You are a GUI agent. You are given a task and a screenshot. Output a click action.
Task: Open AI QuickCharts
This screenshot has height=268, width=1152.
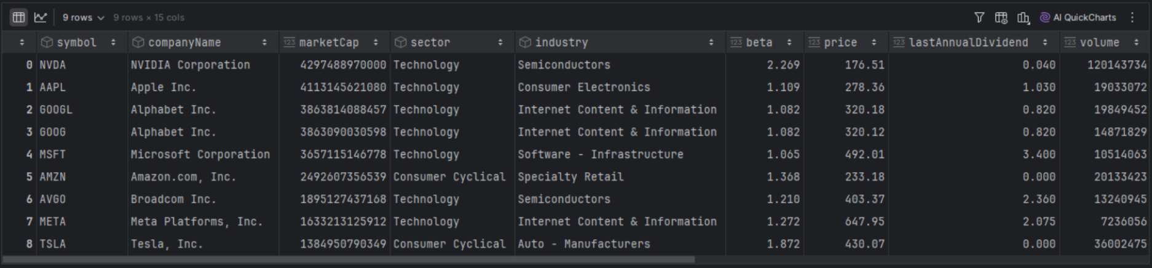1078,18
